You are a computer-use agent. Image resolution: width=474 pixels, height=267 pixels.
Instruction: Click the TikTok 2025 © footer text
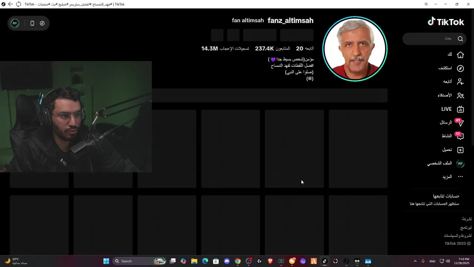(458, 244)
